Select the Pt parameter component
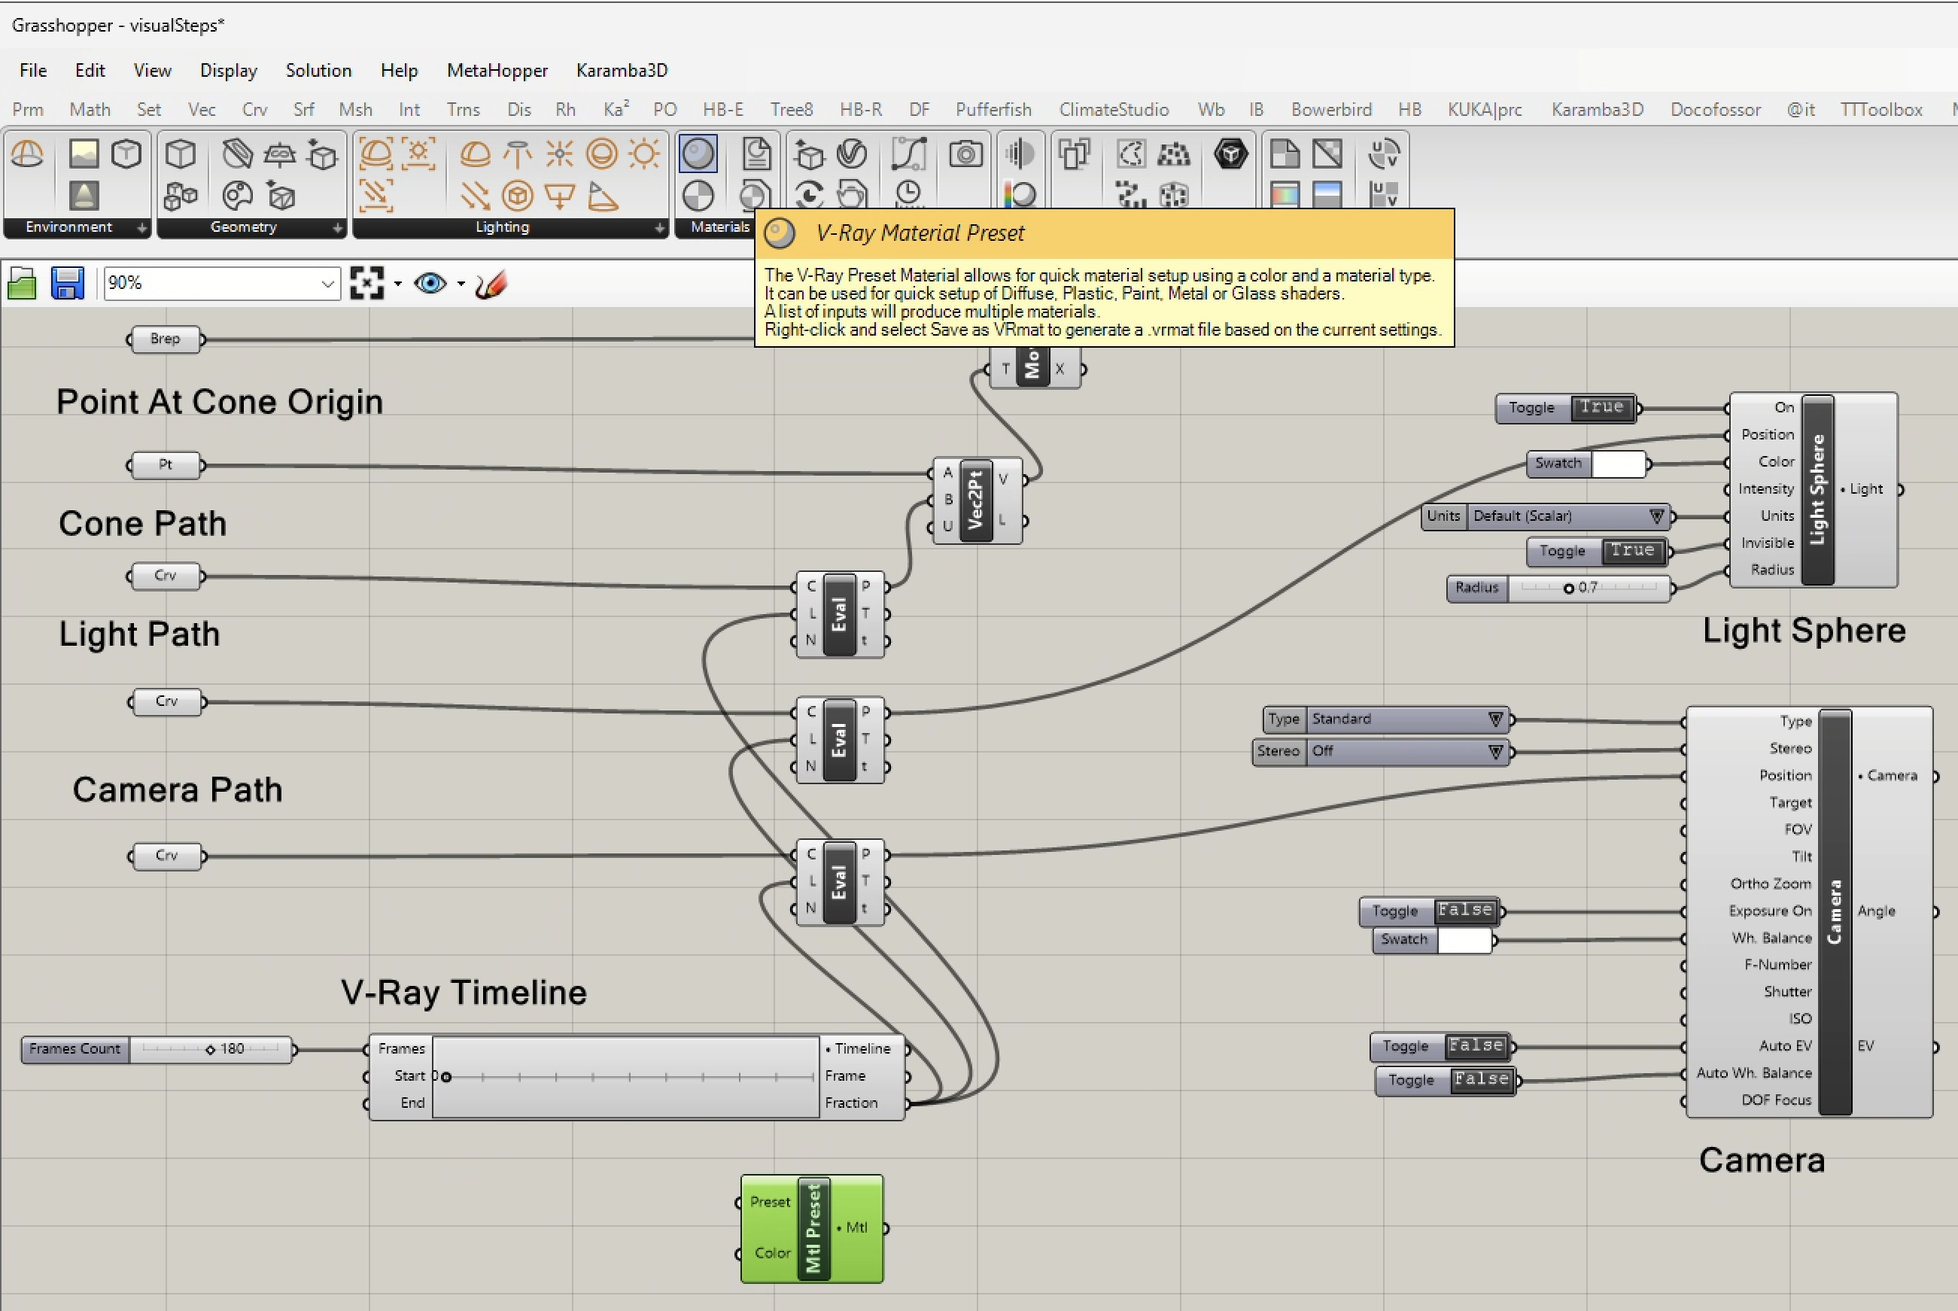Screen dimensions: 1958x1311 166,464
